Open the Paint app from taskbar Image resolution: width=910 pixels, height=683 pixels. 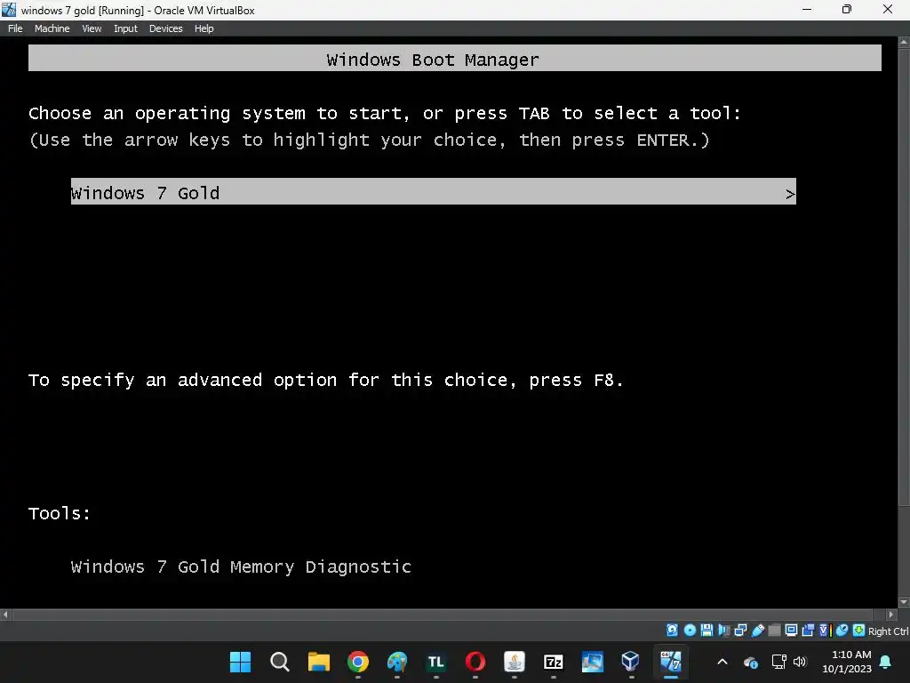pos(397,662)
